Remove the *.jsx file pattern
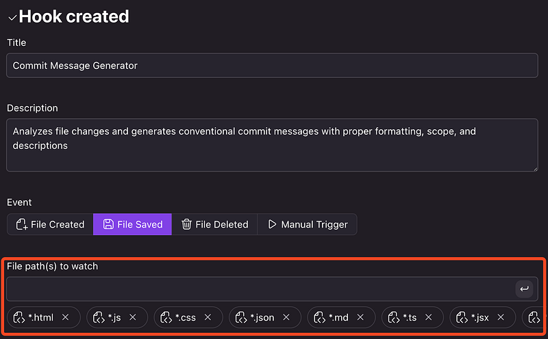548x339 pixels. point(501,317)
